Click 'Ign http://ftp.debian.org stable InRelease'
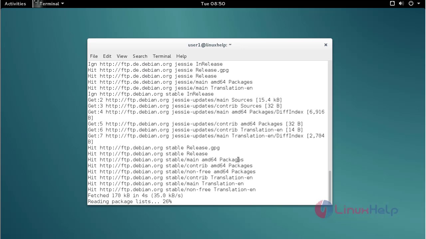The image size is (426, 239). 151,94
